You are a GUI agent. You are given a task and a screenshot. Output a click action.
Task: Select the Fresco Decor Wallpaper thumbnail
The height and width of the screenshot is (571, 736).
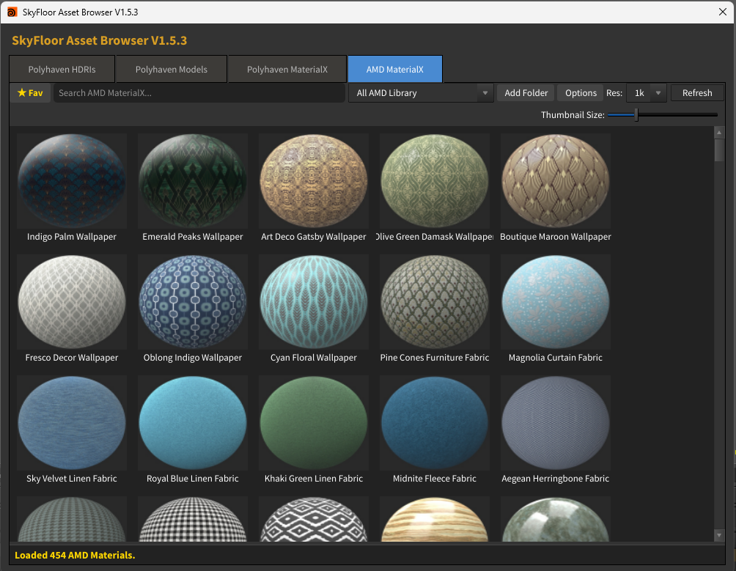72,302
